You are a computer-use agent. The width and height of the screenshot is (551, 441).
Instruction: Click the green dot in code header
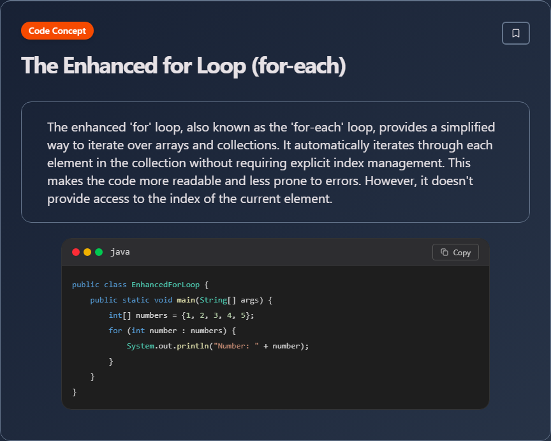click(99, 252)
